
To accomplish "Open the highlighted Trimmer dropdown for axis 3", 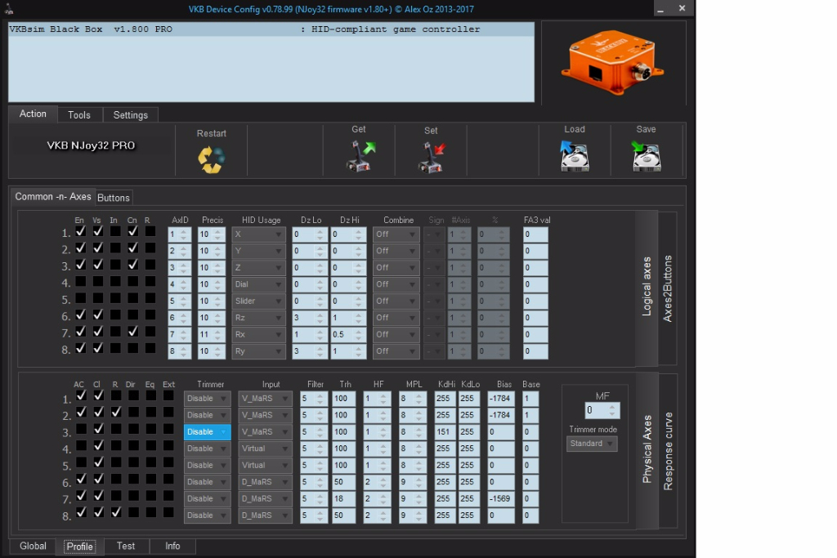I will pos(207,431).
